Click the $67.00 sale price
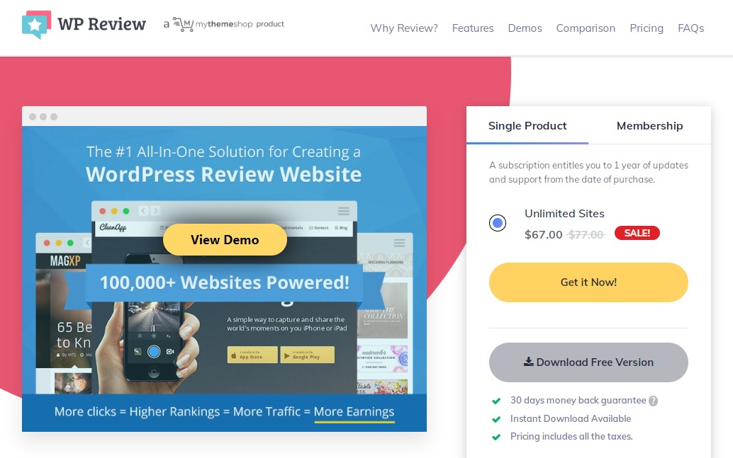The width and height of the screenshot is (733, 458). click(543, 234)
